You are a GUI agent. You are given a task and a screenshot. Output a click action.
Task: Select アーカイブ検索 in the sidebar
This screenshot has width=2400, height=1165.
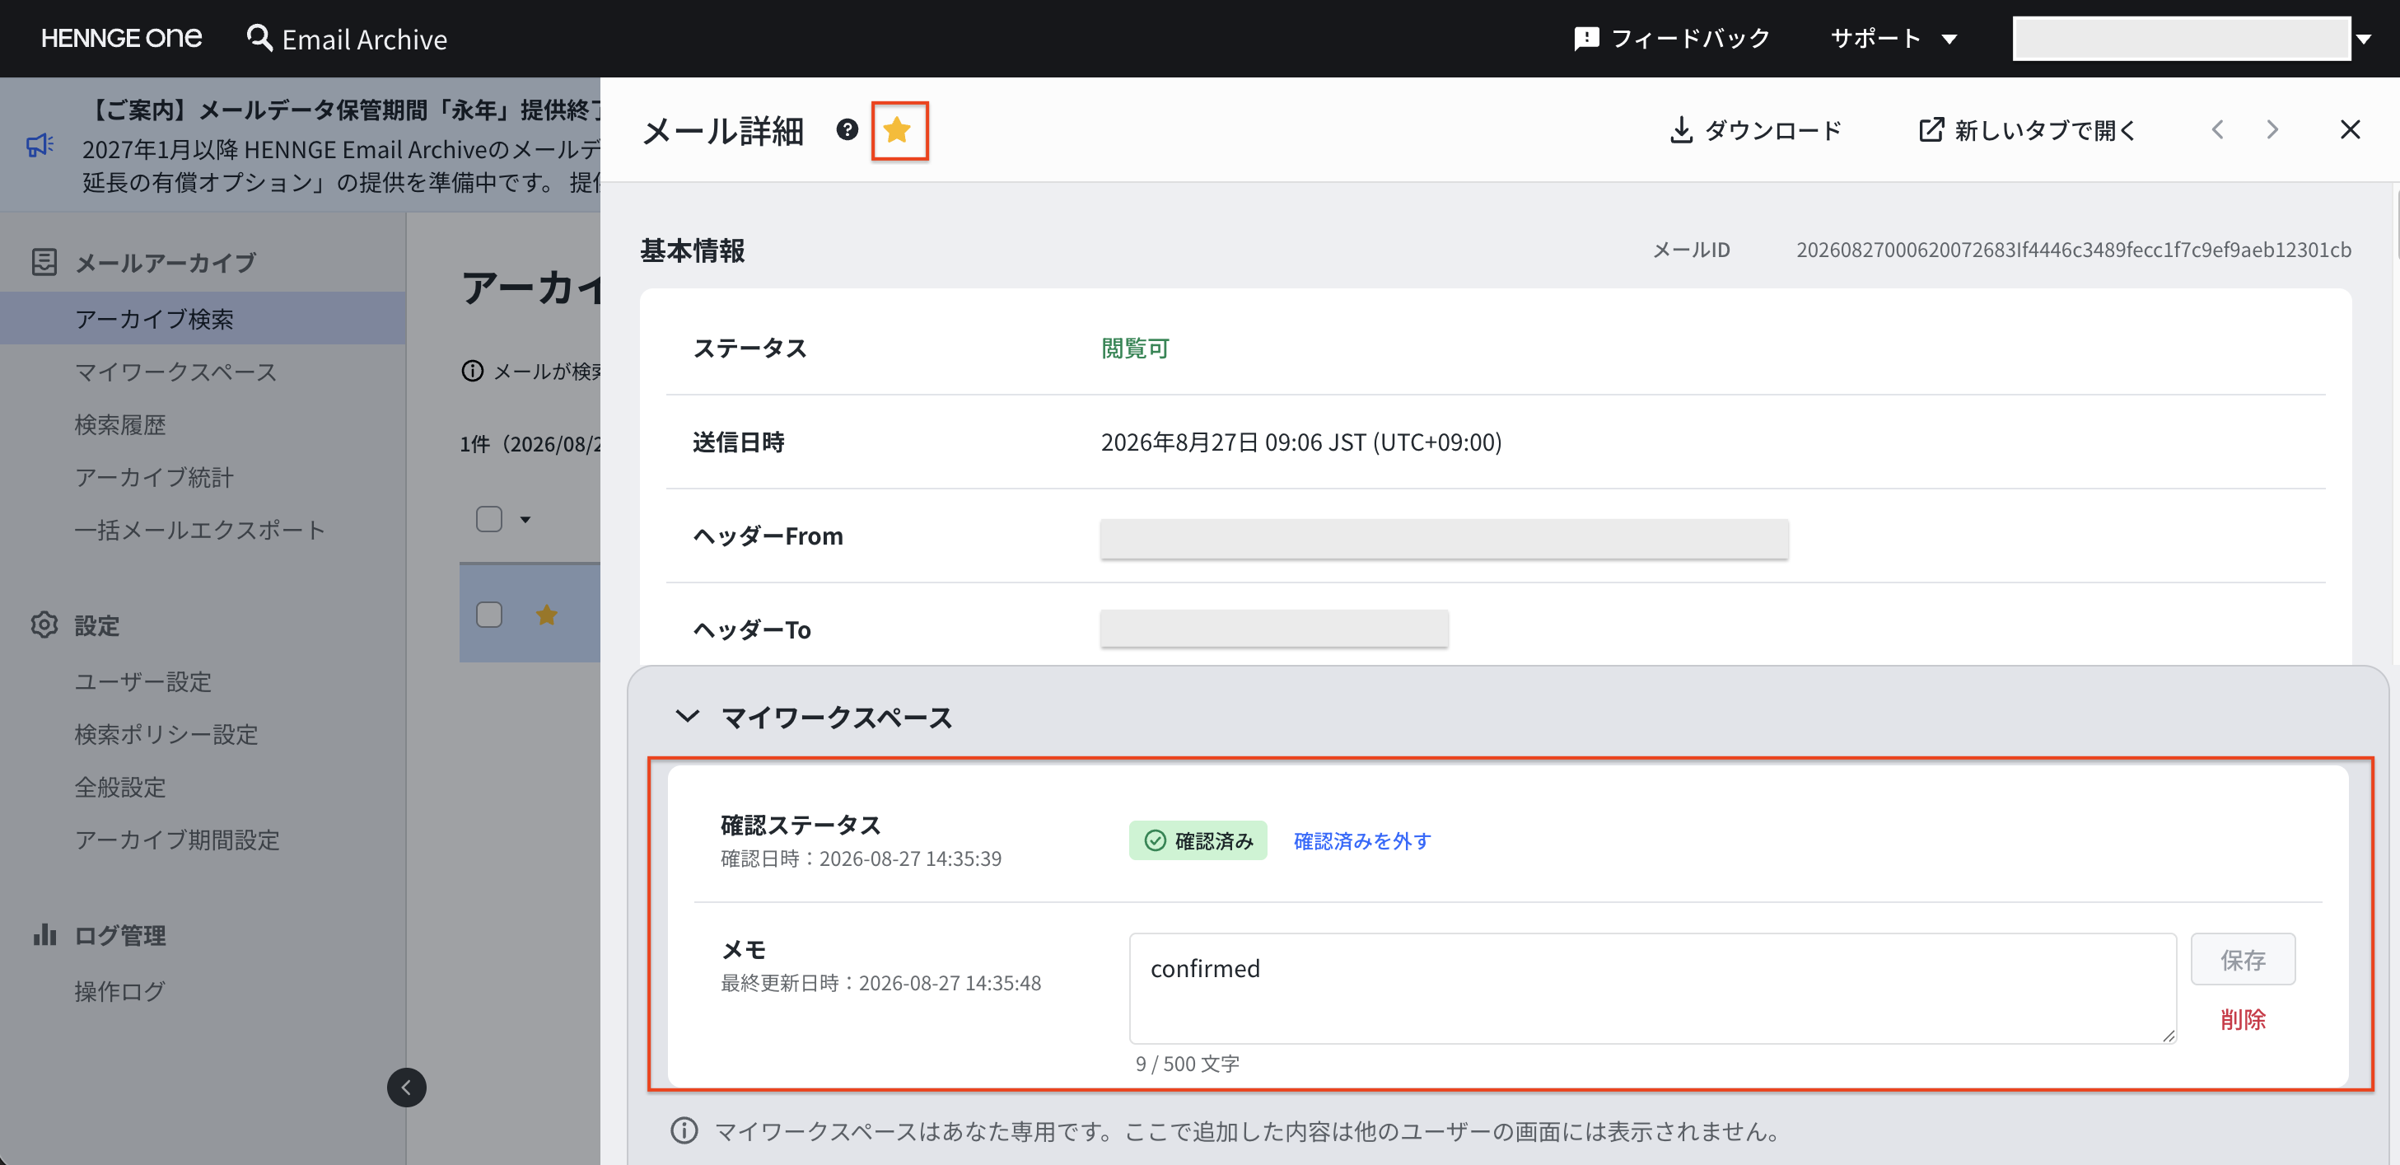coord(203,319)
